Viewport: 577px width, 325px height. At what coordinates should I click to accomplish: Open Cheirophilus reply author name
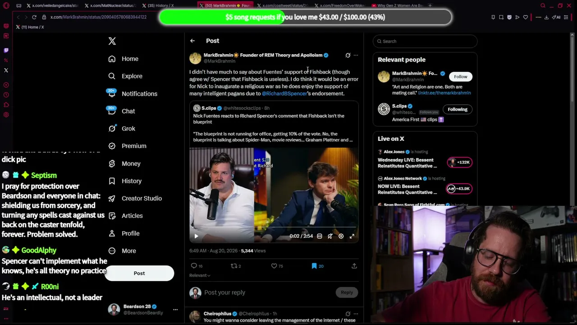pos(217,314)
